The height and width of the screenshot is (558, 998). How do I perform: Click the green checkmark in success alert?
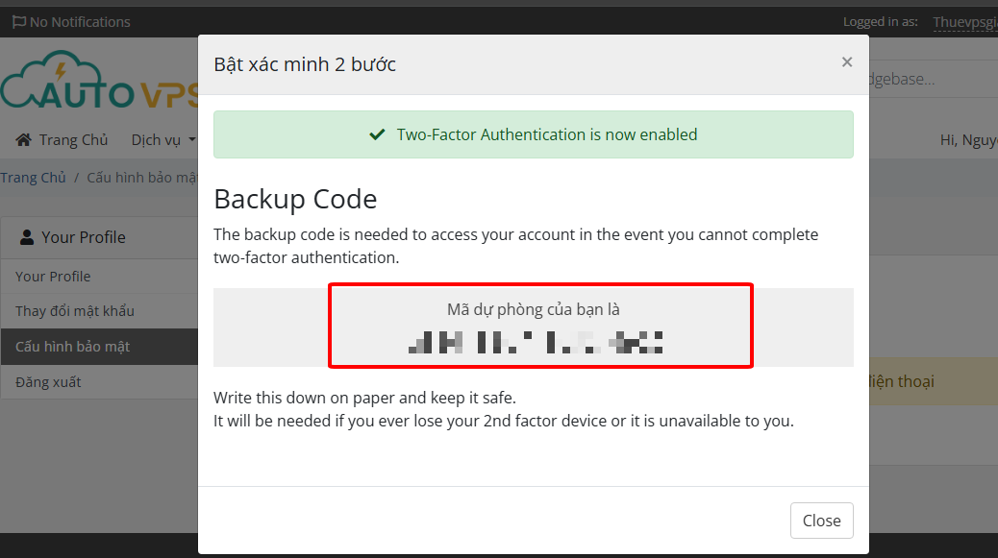(378, 134)
